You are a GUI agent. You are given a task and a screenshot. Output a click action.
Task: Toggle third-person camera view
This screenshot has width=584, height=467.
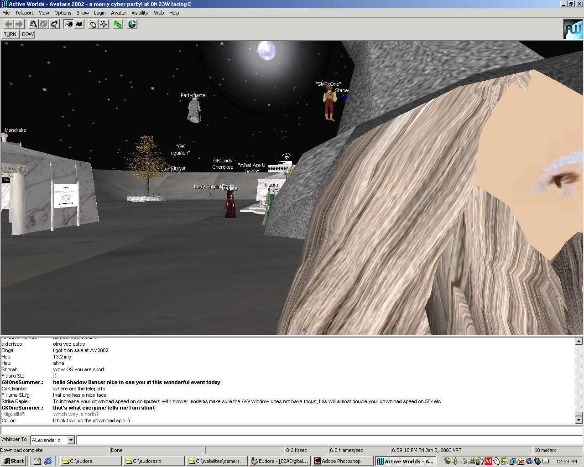[79, 24]
